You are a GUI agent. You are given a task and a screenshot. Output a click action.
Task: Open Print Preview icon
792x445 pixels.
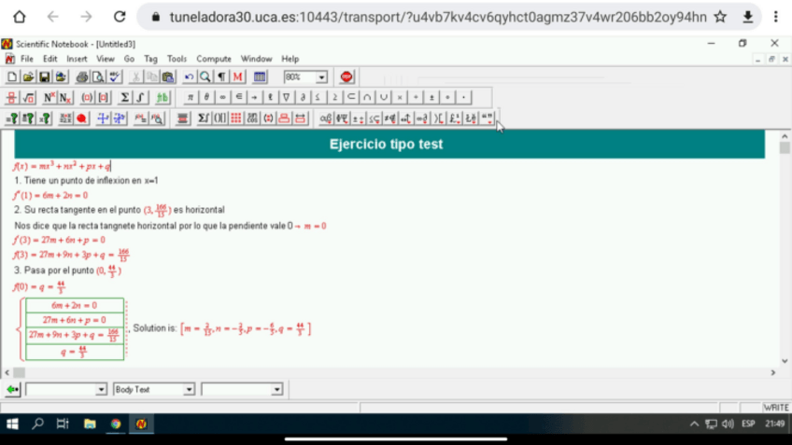pyautogui.click(x=98, y=76)
